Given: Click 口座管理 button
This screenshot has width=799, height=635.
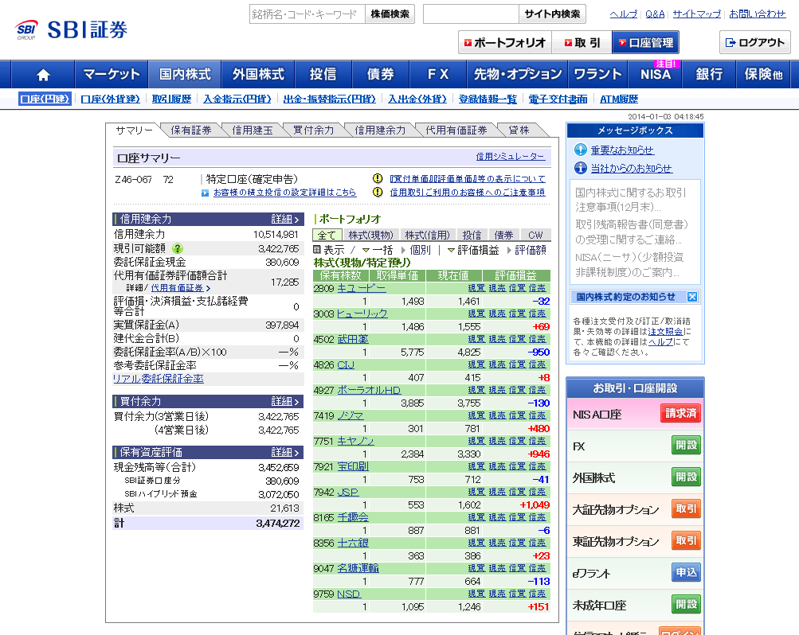Looking at the screenshot, I should pos(645,43).
